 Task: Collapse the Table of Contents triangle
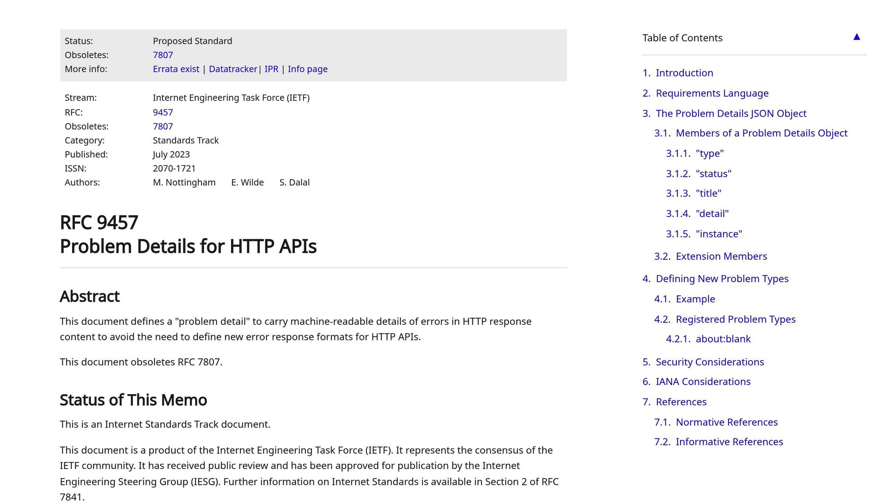tap(856, 37)
